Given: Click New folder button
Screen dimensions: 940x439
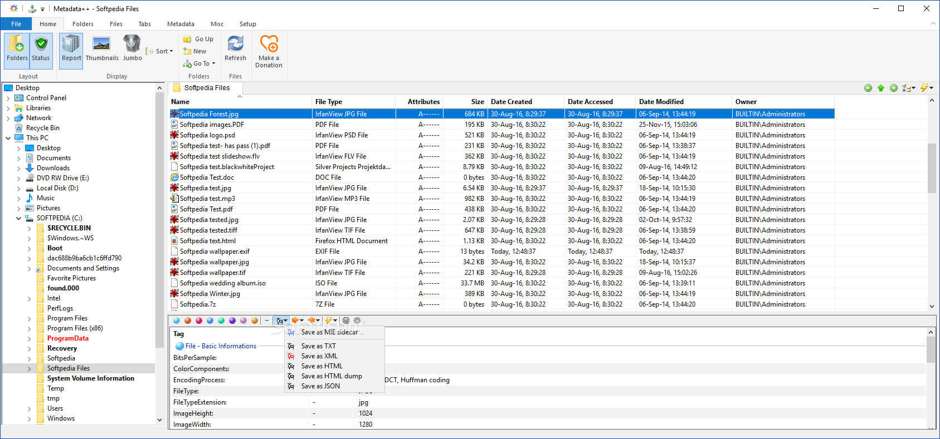Looking at the screenshot, I should [x=195, y=51].
